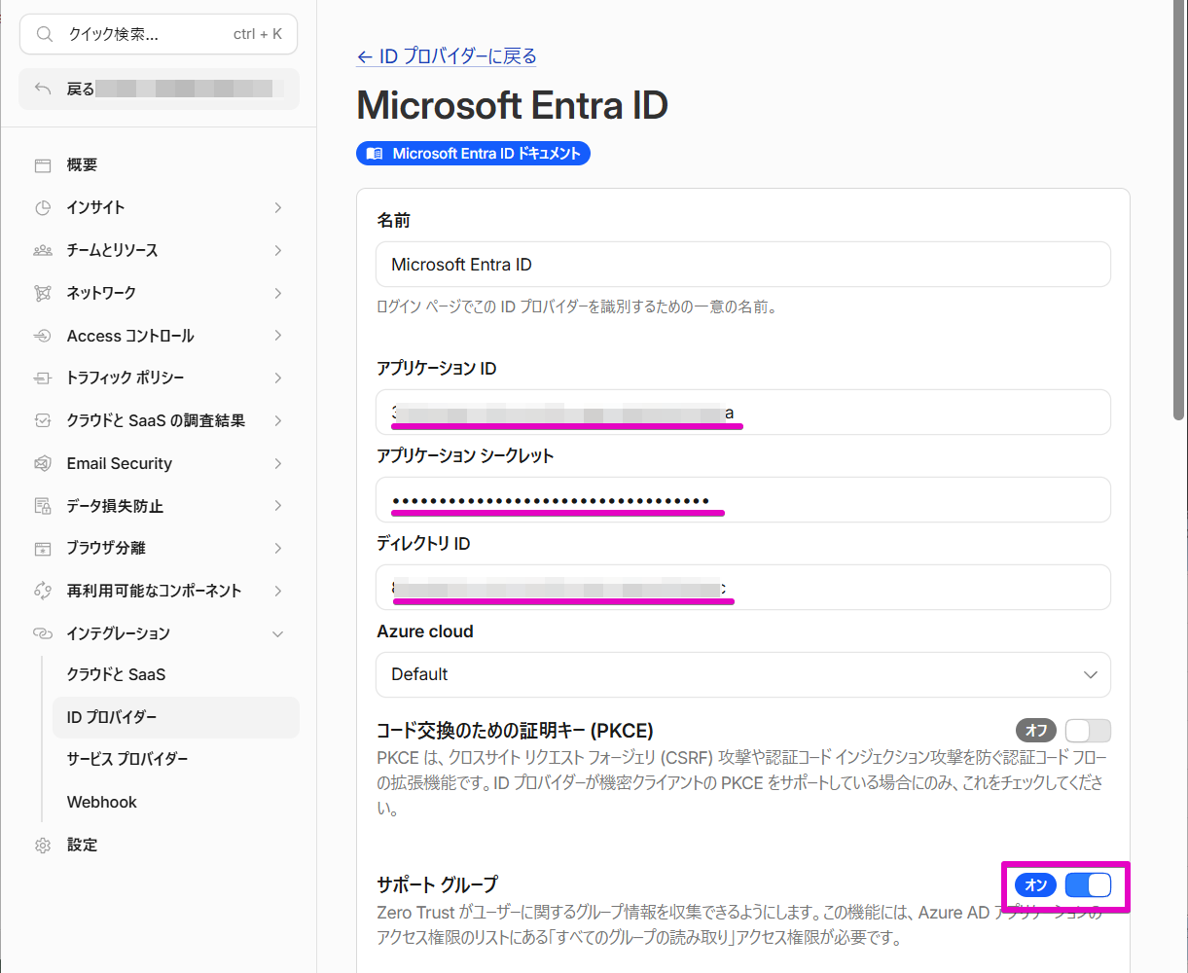Expand データ損失防止 chevron
This screenshot has width=1188, height=973.
click(278, 506)
